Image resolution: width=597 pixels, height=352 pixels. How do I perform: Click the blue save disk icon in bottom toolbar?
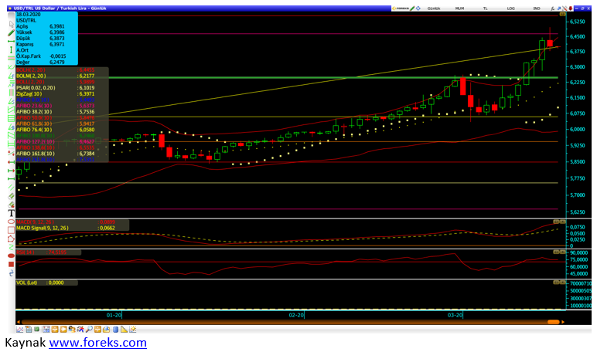(x=47, y=330)
